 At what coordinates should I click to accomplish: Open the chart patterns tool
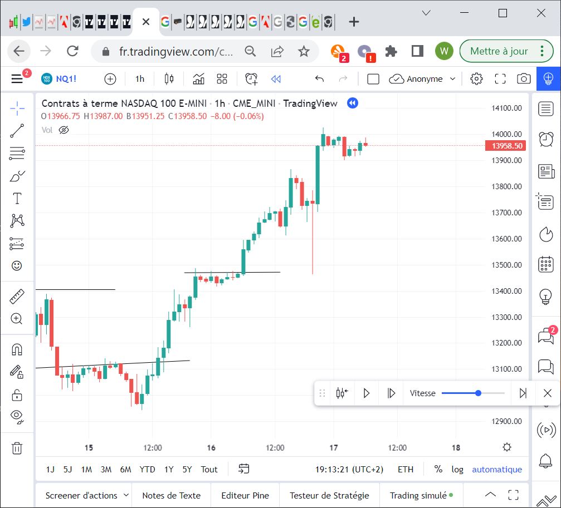click(x=17, y=221)
